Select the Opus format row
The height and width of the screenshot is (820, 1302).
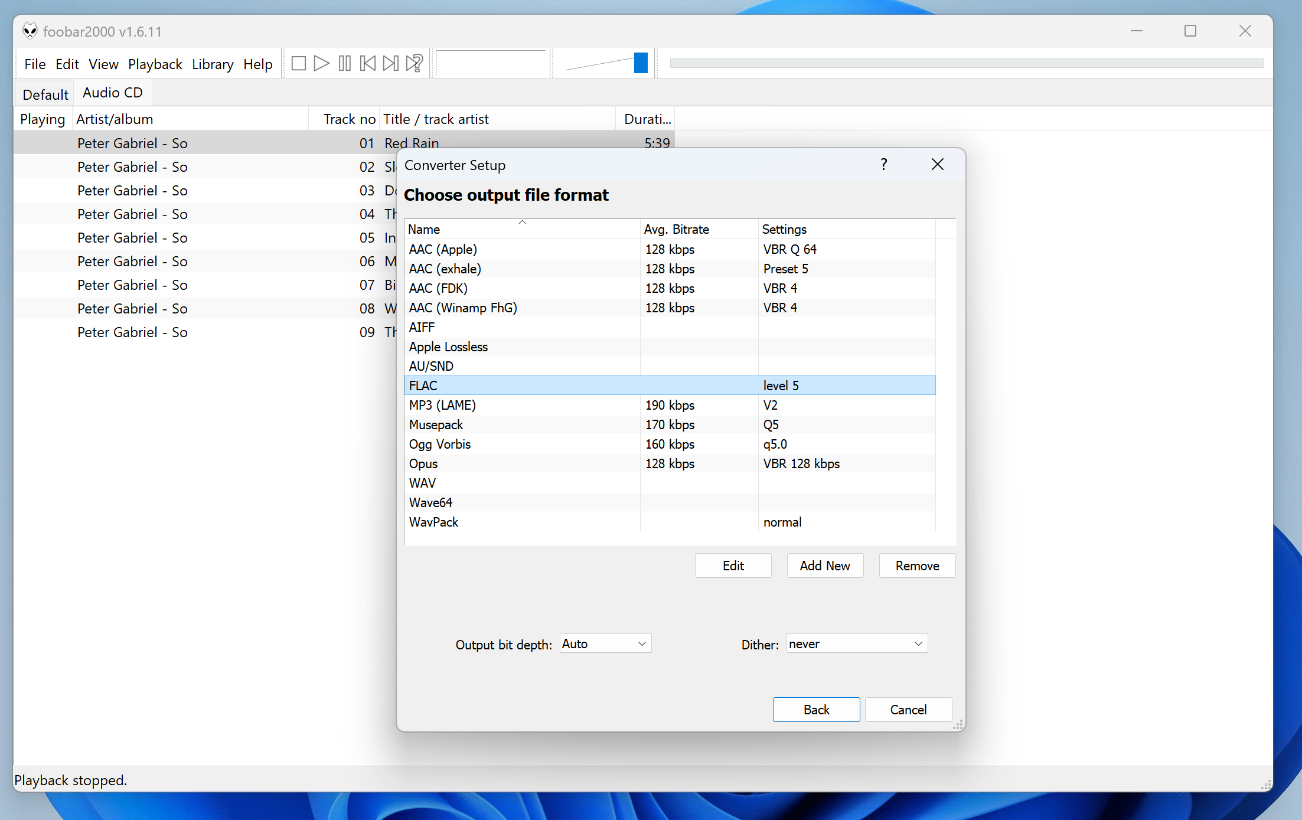pyautogui.click(x=670, y=463)
